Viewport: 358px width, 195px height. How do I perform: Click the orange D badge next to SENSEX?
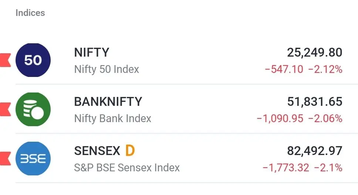click(130, 151)
